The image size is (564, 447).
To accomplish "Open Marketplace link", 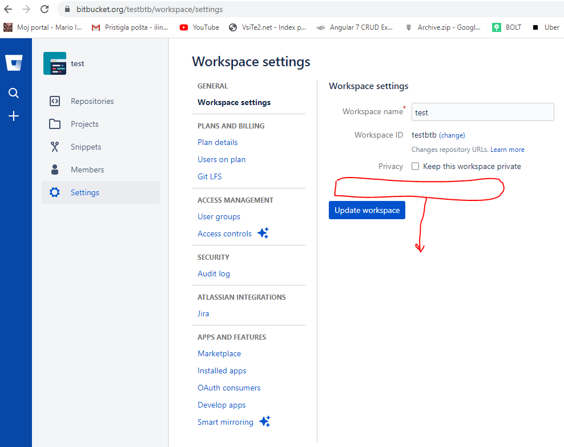I will tap(219, 353).
